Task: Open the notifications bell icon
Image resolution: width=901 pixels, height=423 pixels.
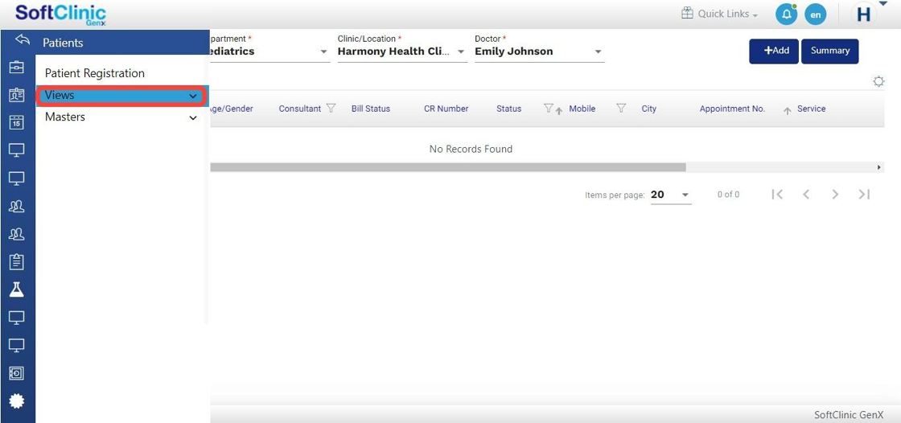Action: point(786,14)
